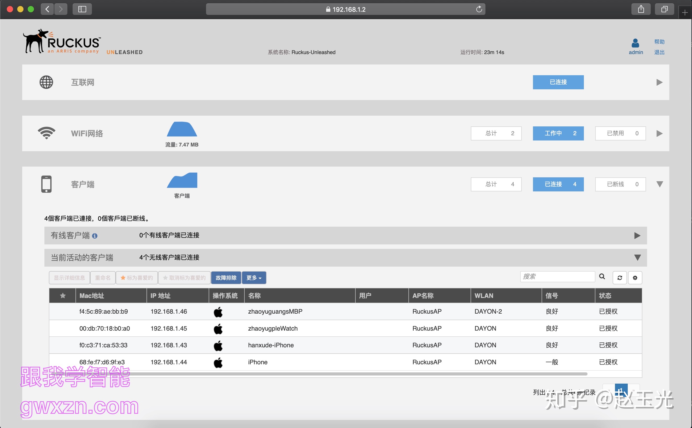Filter WiFi networks by 工作中
This screenshot has height=428, width=692.
(x=558, y=133)
